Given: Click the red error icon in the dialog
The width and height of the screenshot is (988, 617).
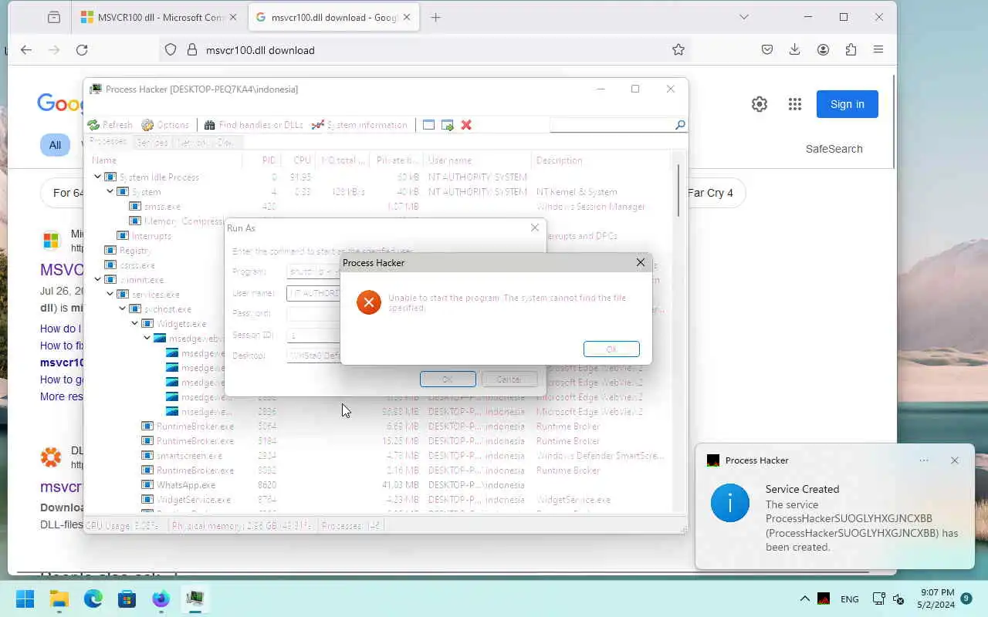Looking at the screenshot, I should pos(369,302).
